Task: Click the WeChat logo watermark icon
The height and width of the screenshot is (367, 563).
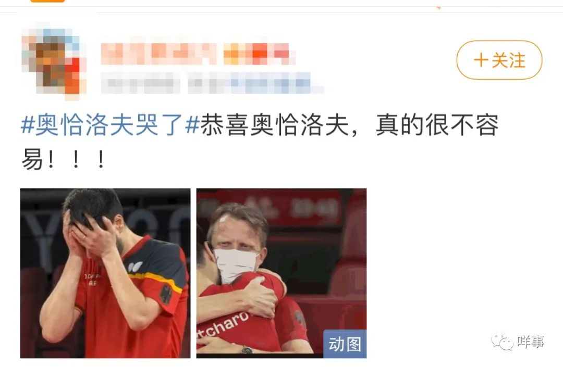Action: click(x=503, y=342)
